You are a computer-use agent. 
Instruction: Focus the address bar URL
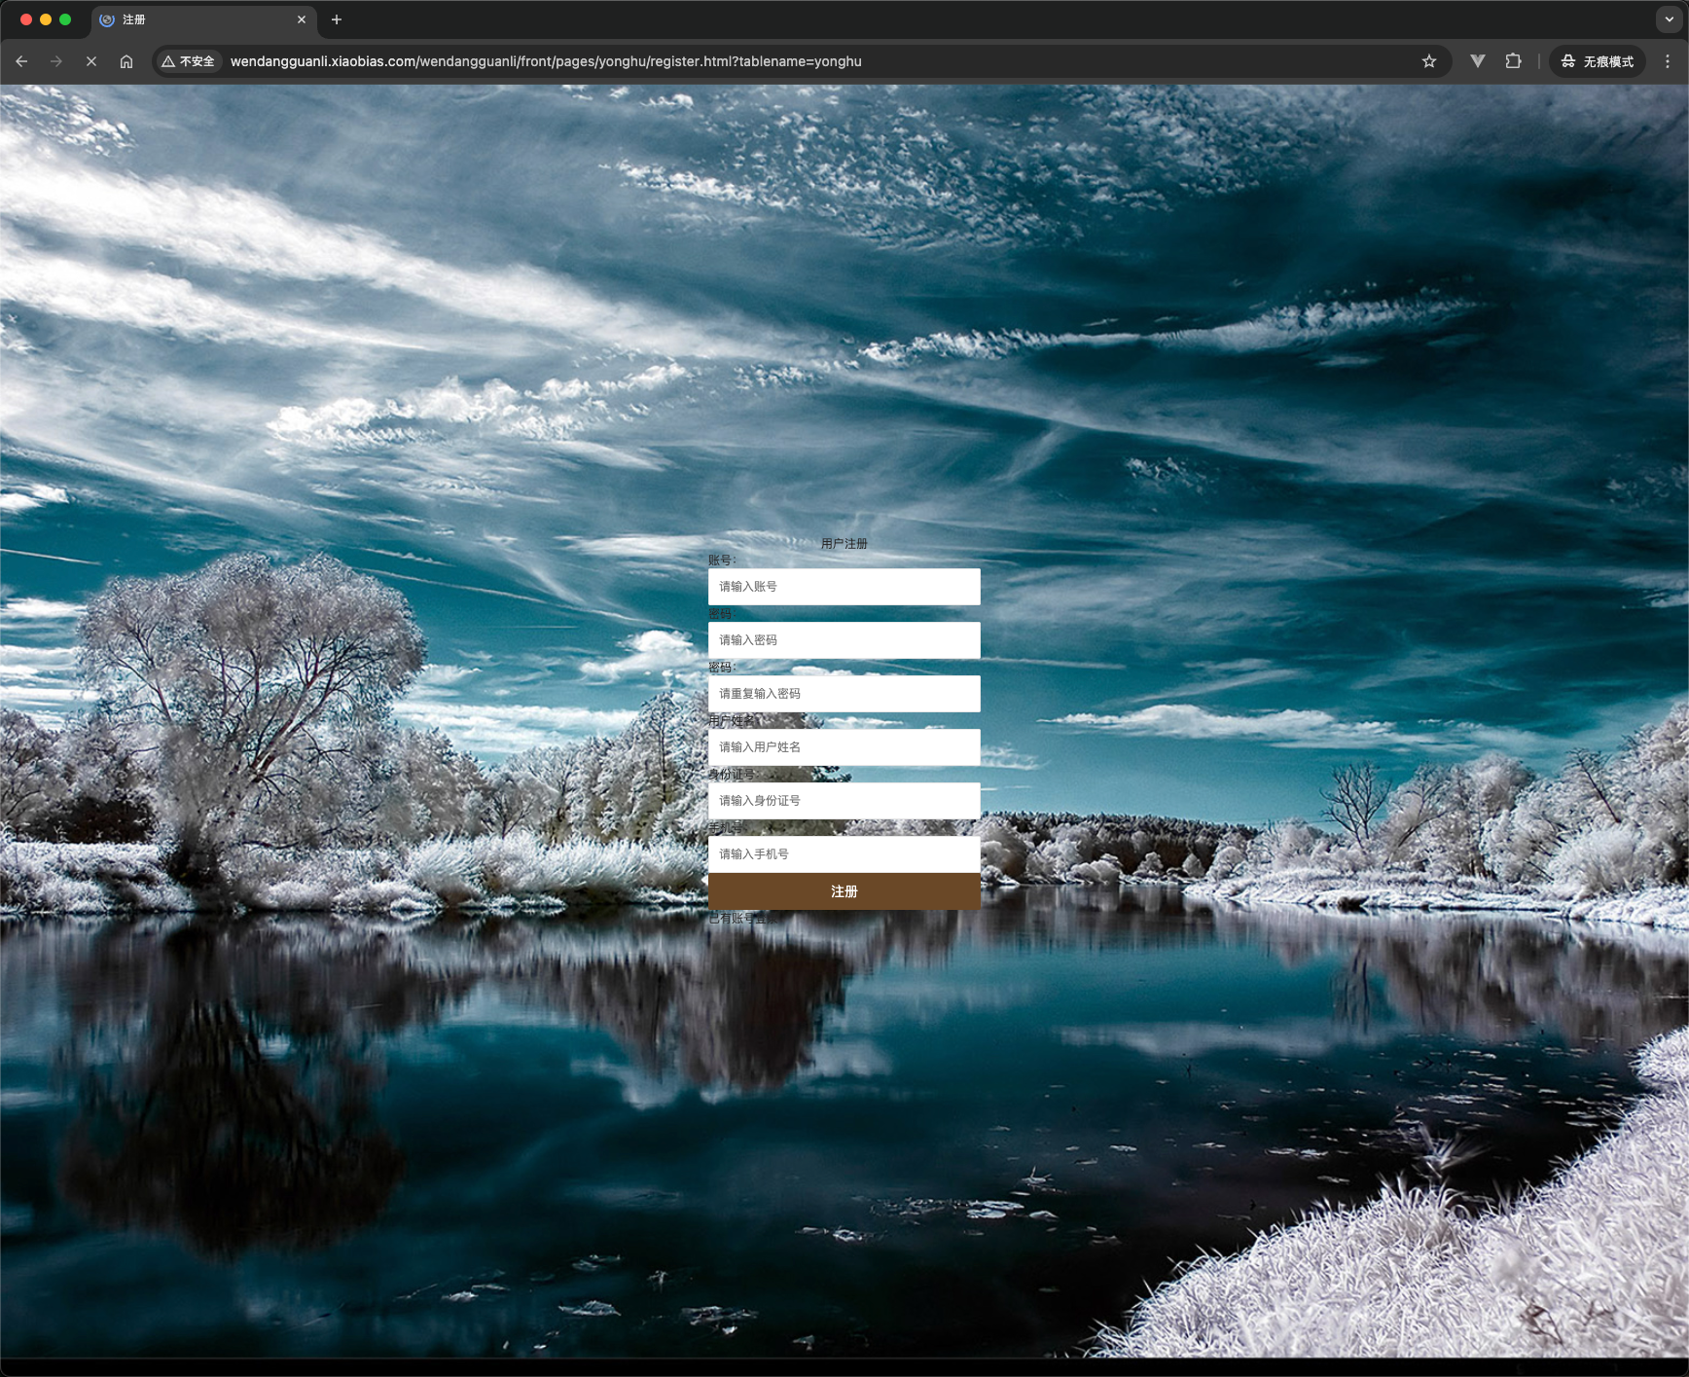(546, 61)
